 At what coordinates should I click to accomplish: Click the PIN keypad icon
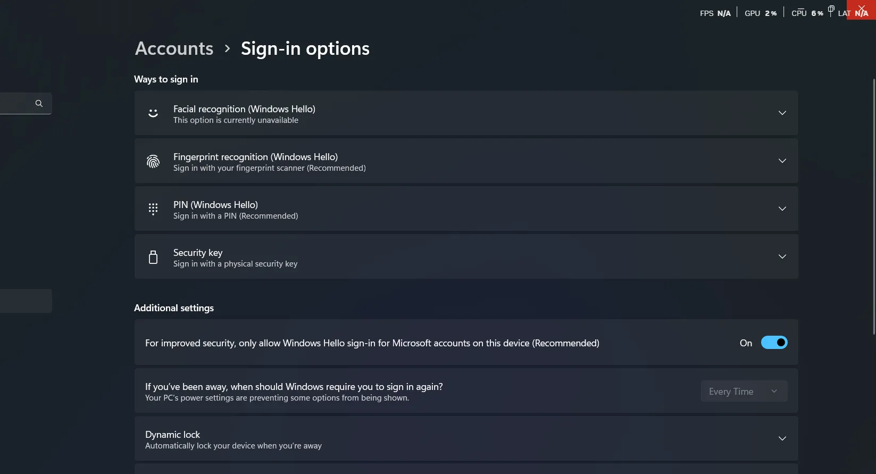point(153,209)
